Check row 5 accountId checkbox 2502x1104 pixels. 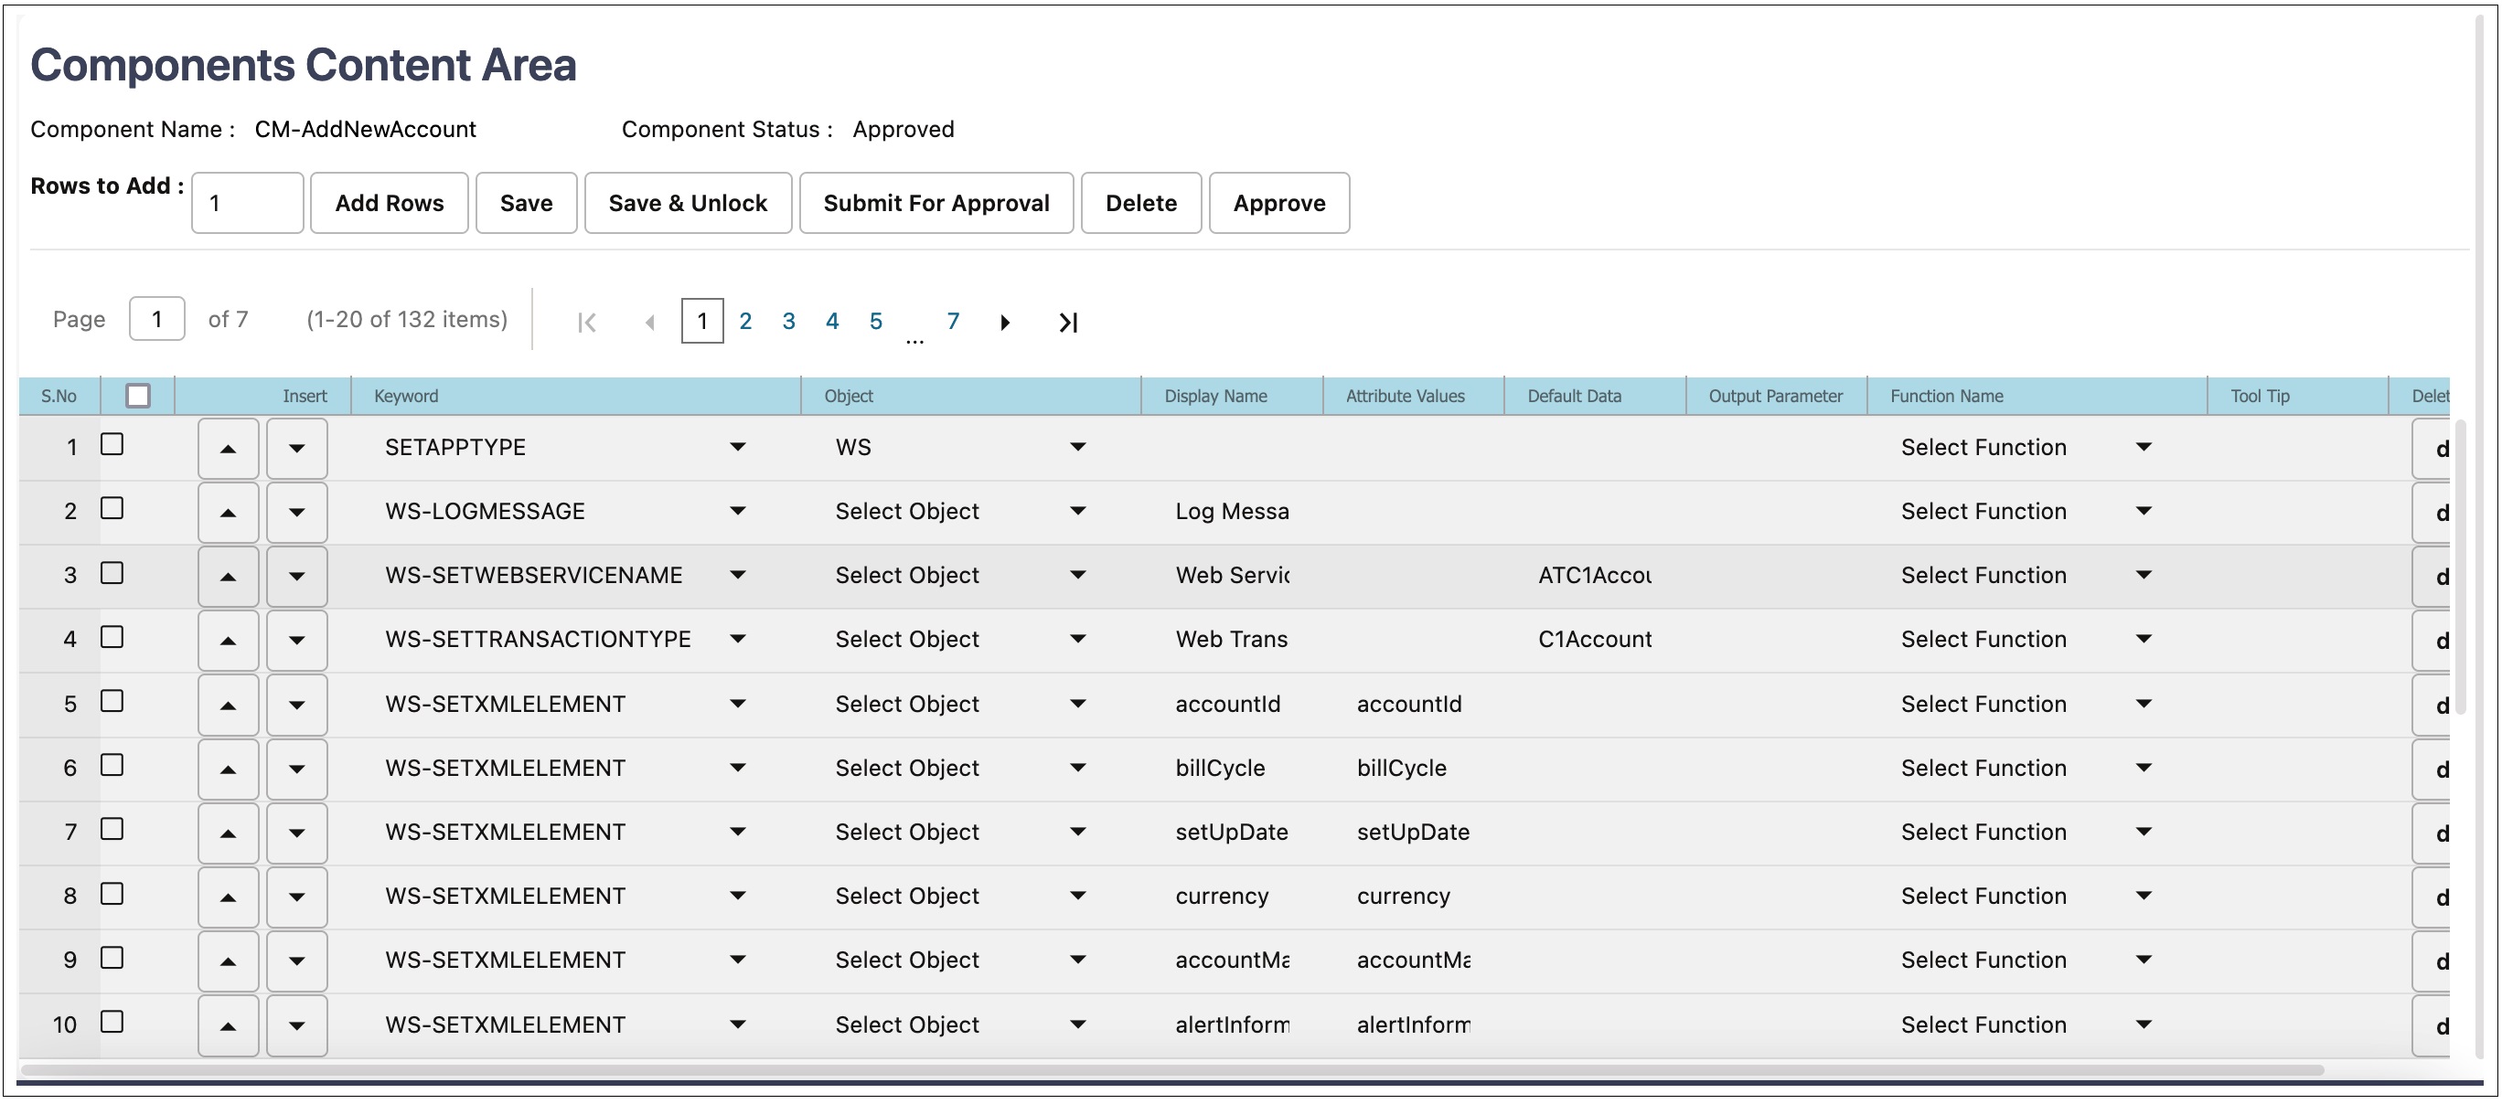(x=112, y=702)
